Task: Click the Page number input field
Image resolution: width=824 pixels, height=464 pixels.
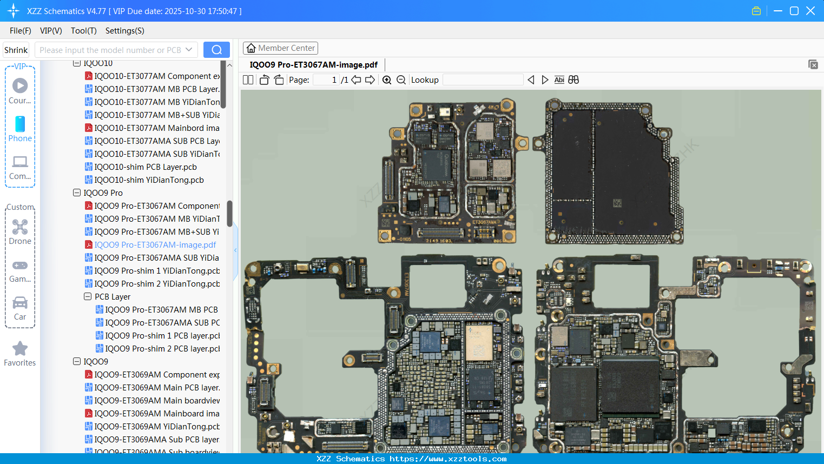Action: (325, 79)
